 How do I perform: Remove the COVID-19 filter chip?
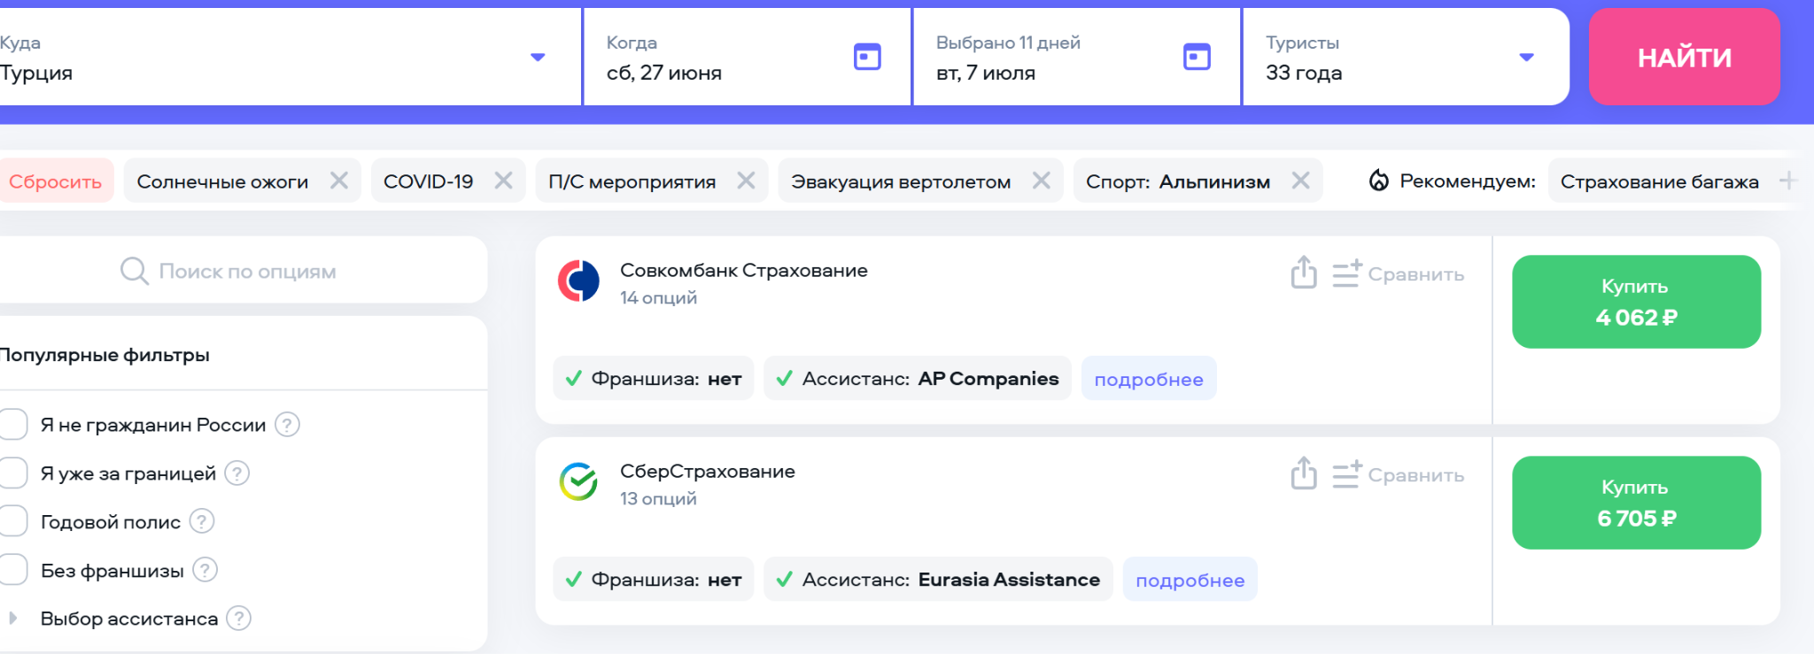[503, 181]
